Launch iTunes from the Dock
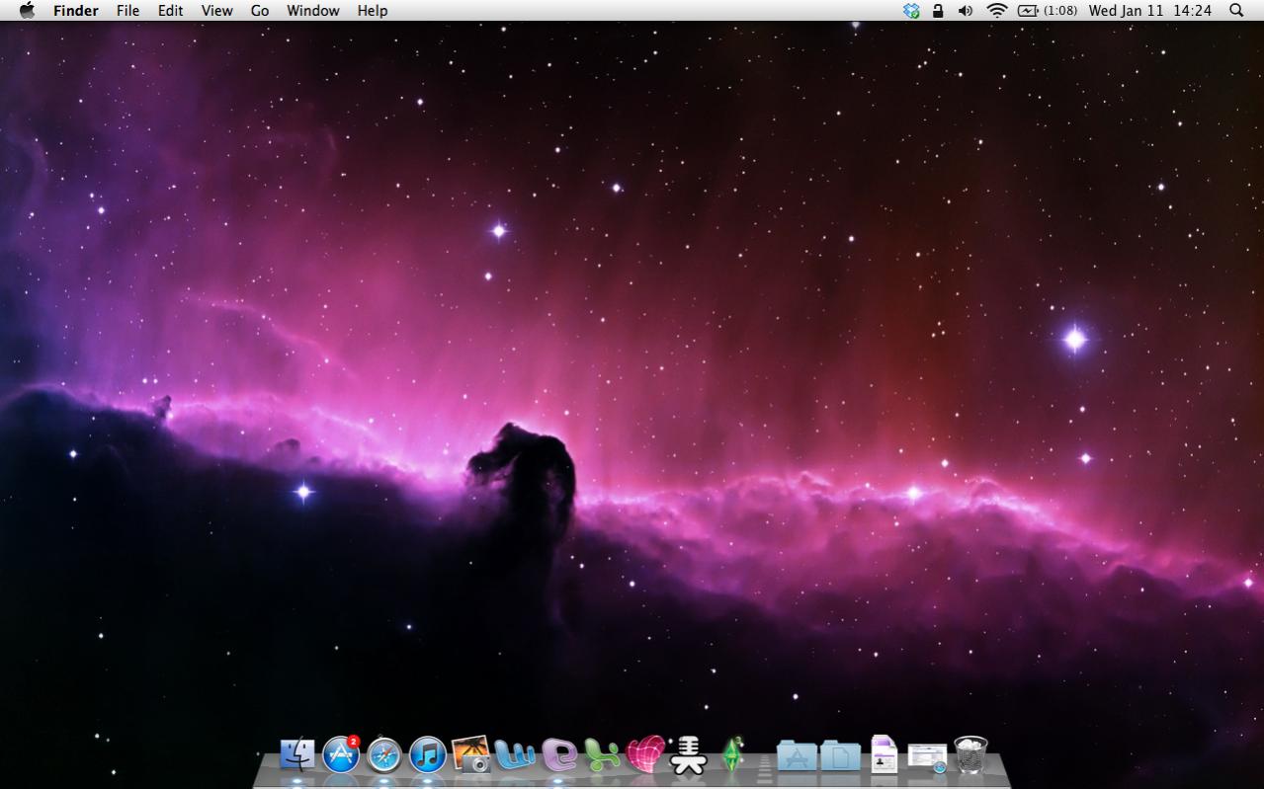 click(427, 755)
